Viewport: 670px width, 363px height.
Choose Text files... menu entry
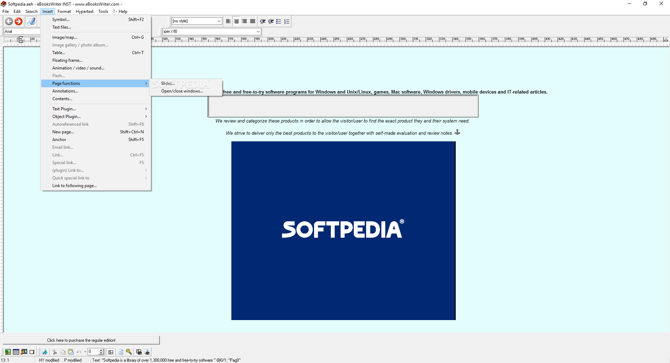click(96, 27)
